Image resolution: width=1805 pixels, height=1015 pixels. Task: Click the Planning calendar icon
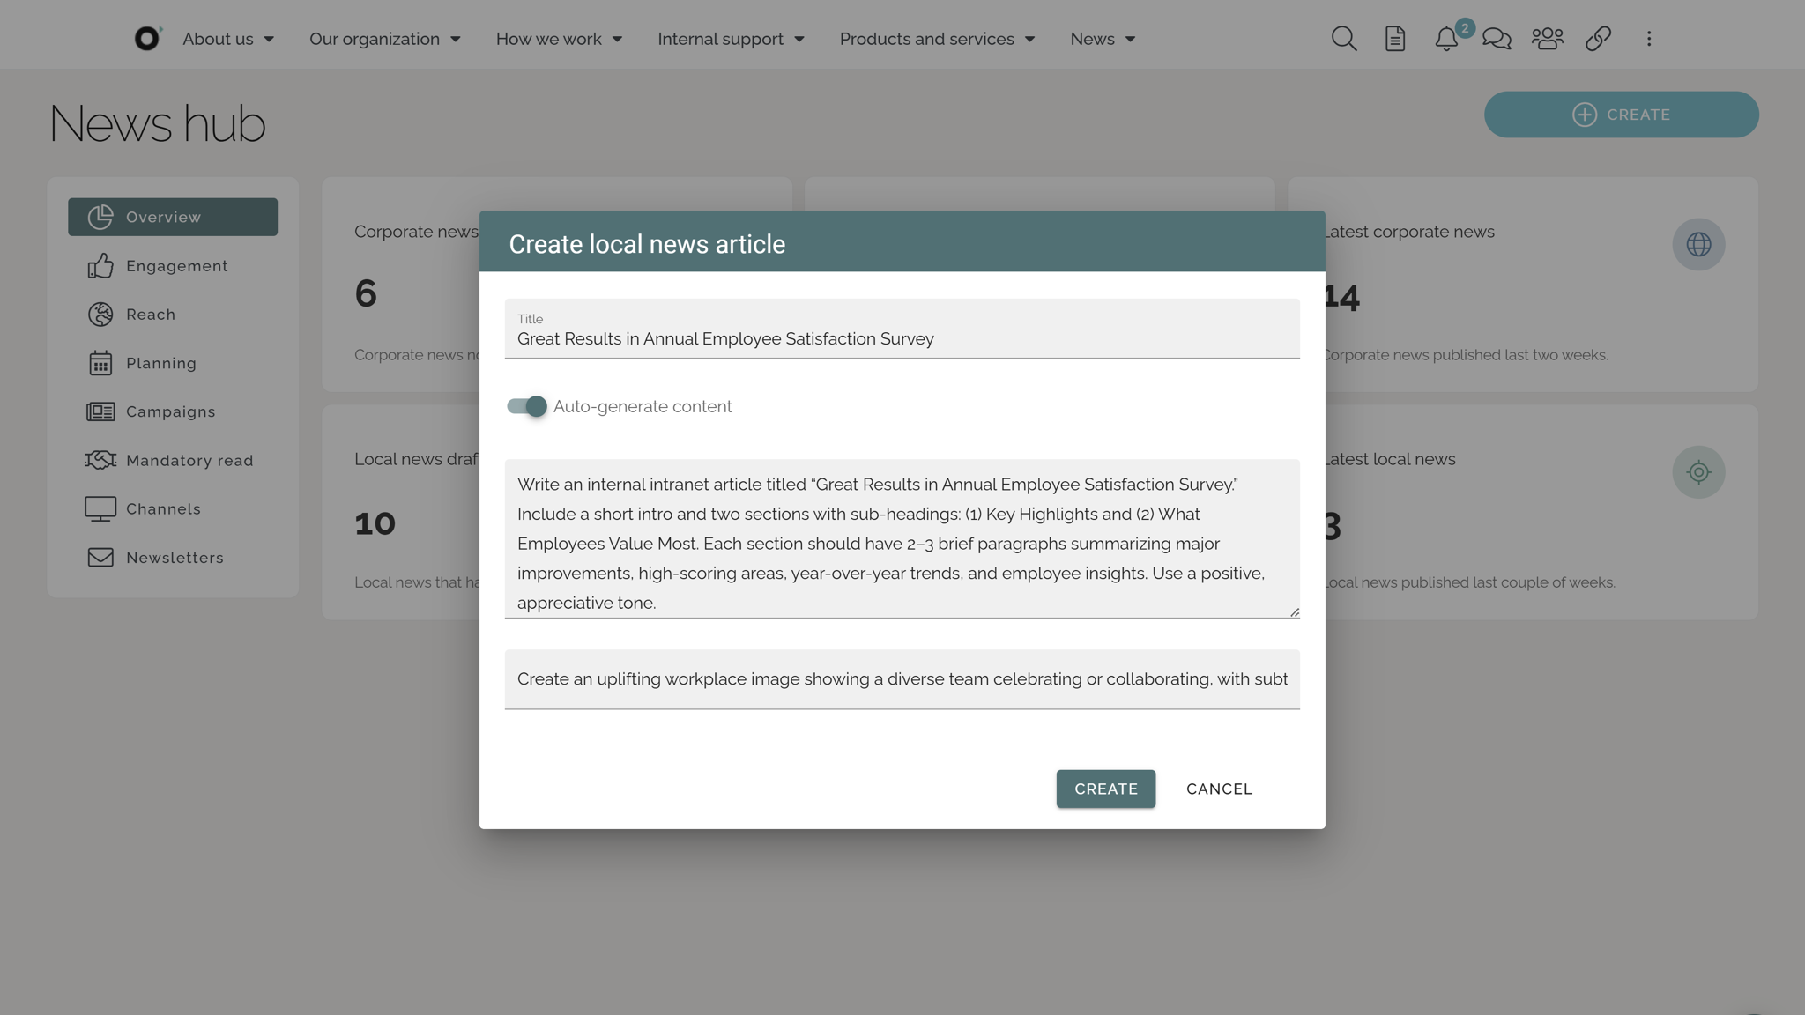100,363
